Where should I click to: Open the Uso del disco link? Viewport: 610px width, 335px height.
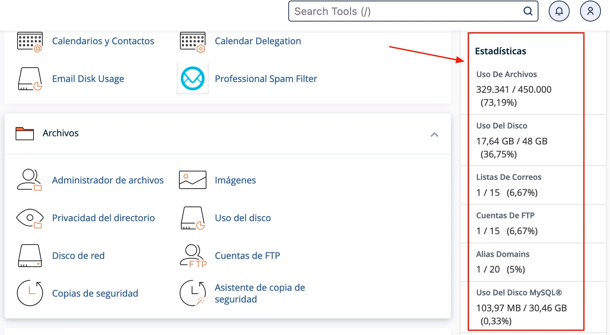(243, 218)
